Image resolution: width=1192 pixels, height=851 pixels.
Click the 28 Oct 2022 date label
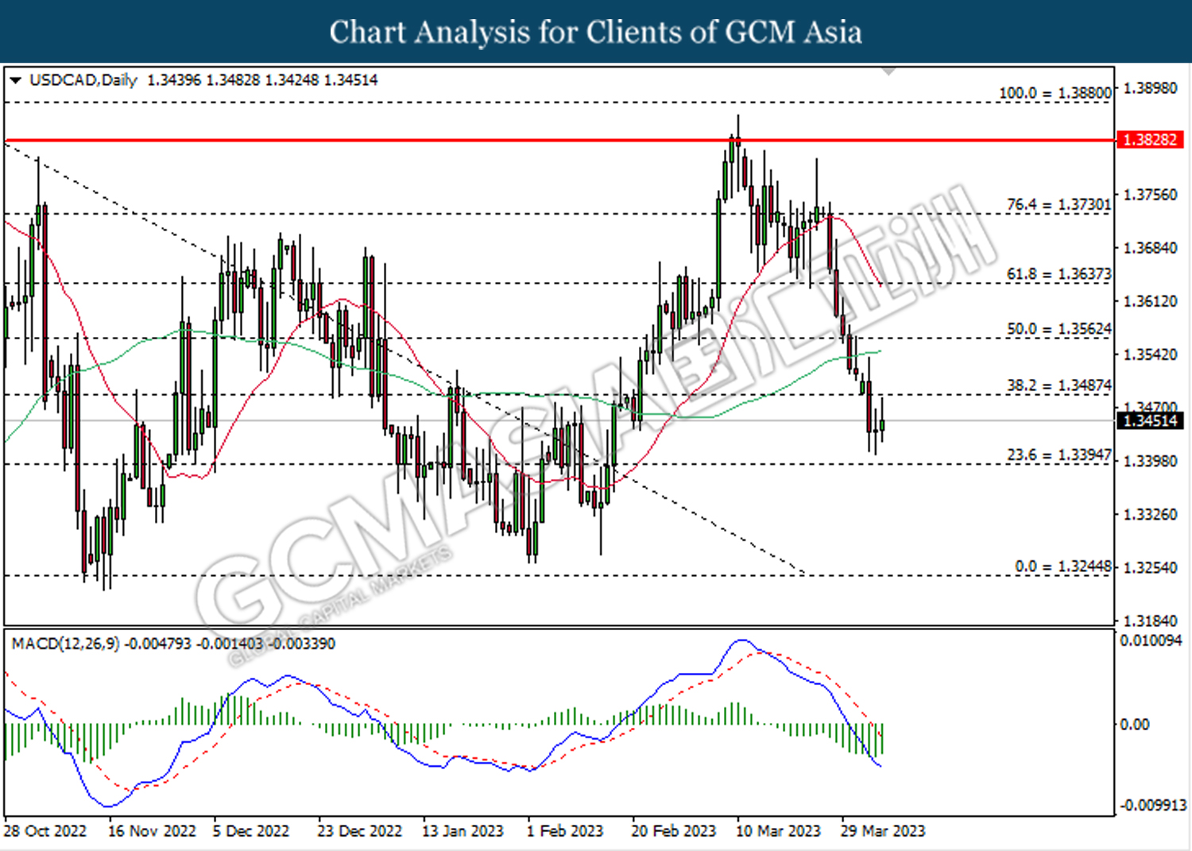point(45,831)
